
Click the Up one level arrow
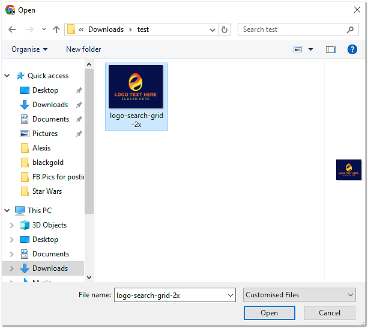[56, 29]
